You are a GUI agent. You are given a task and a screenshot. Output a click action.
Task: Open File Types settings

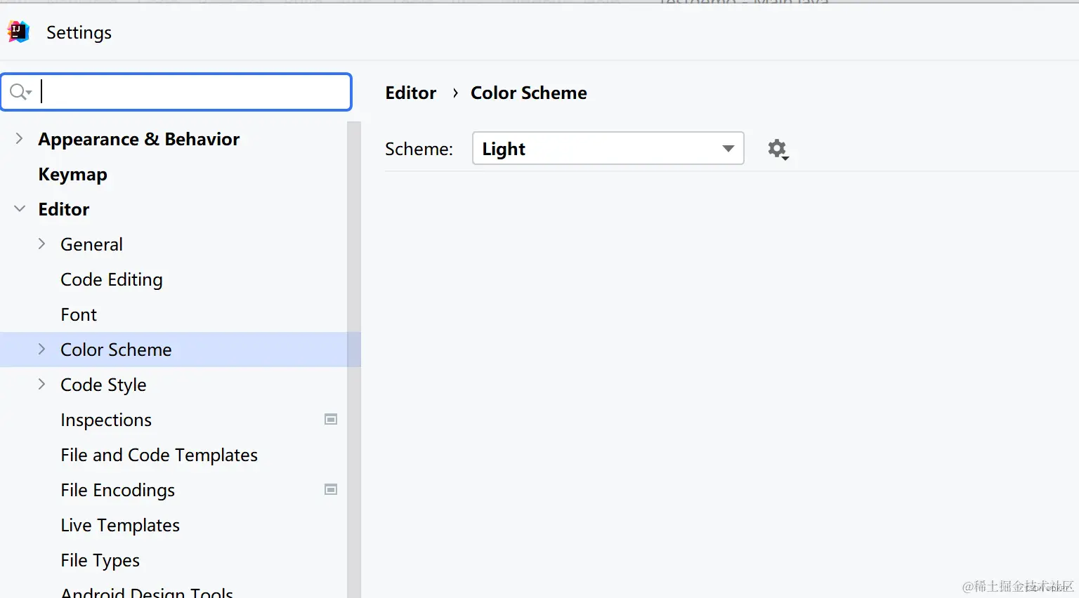click(x=100, y=560)
